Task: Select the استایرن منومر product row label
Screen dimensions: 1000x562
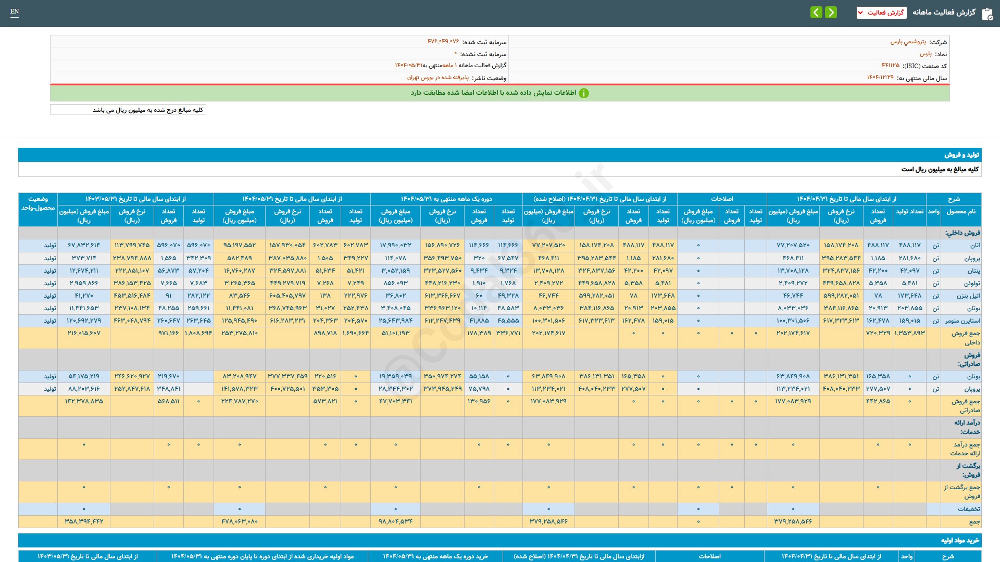Action: click(963, 321)
